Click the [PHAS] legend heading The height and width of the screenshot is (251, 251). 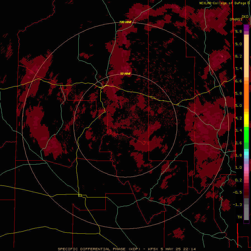pos(236,19)
